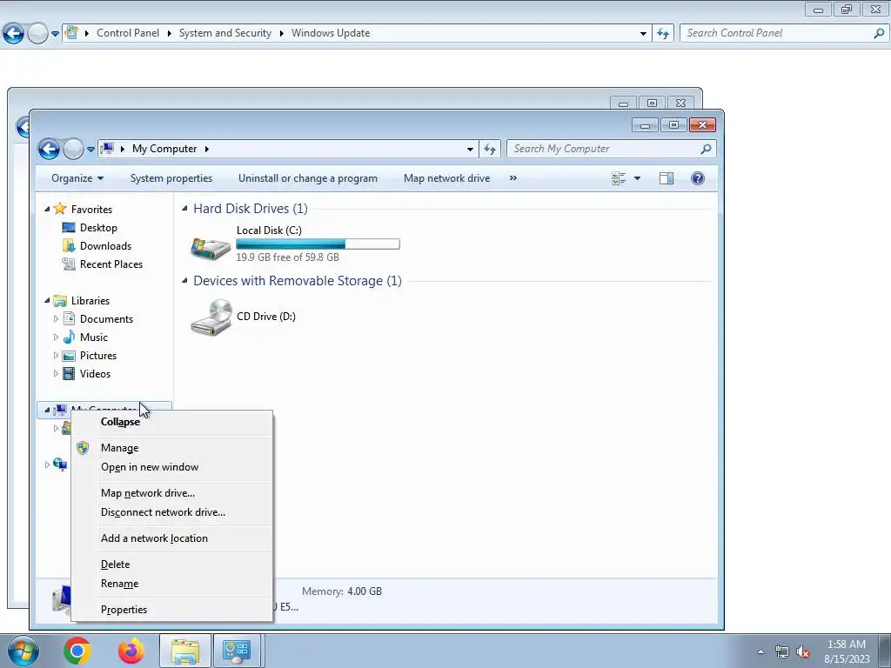
Task: Switch to Control Panel taskbar button
Action: (x=237, y=651)
